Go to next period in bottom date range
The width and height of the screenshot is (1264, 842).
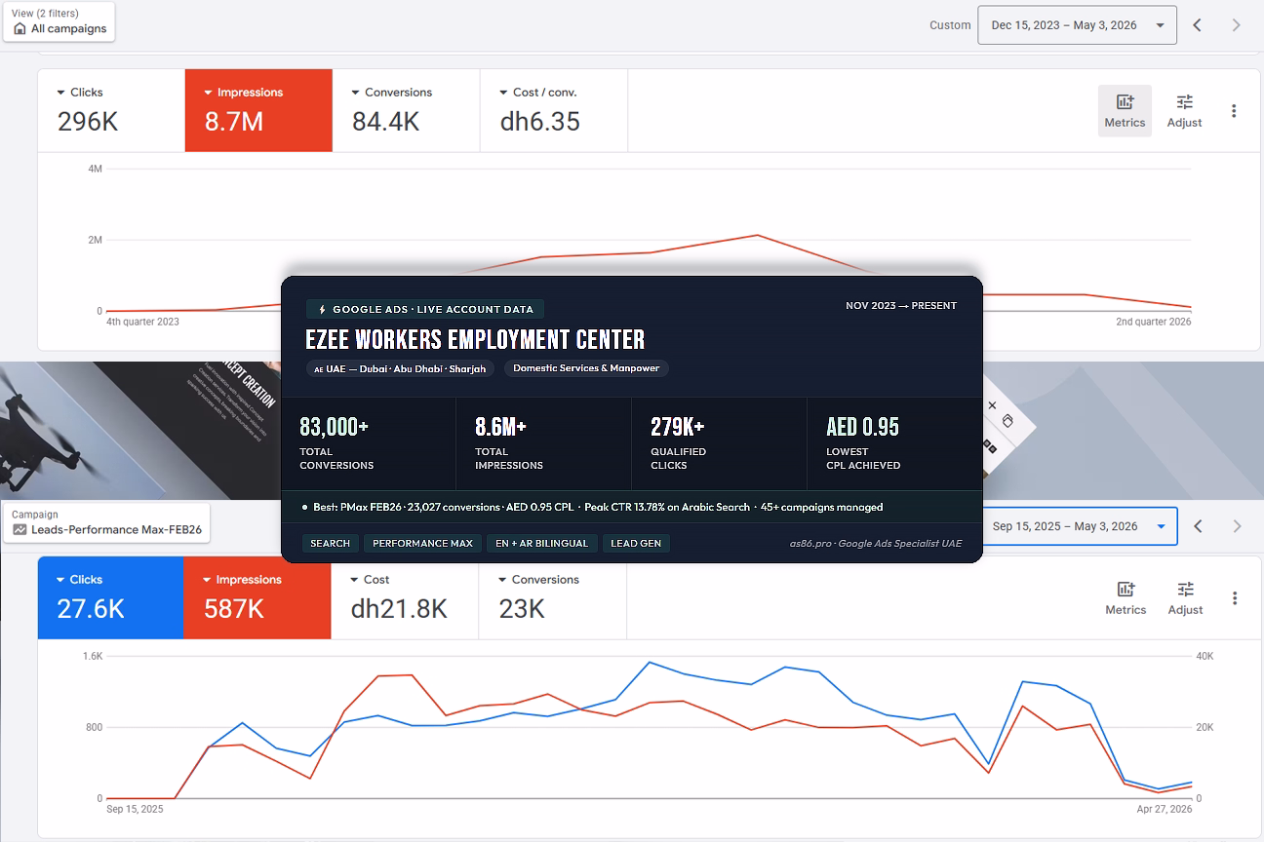[x=1238, y=526]
